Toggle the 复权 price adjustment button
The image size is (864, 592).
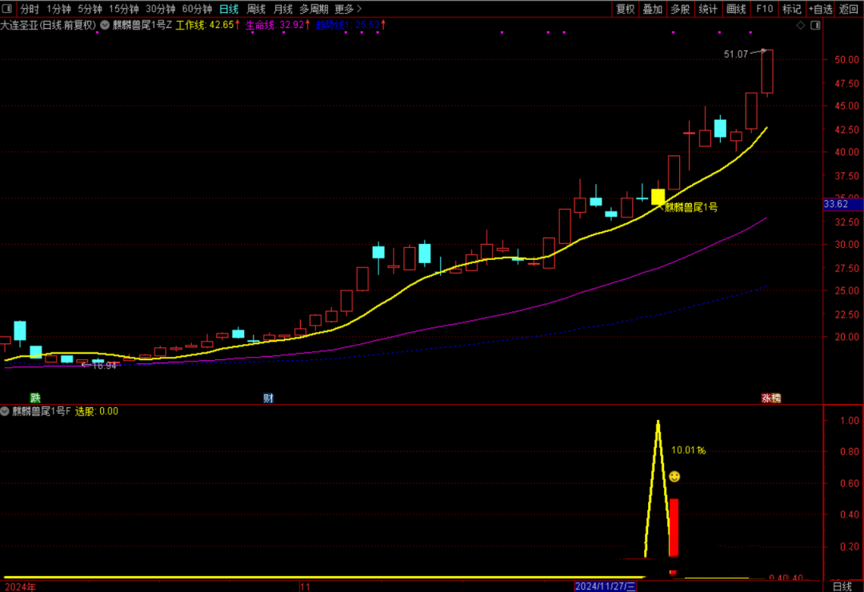[625, 10]
